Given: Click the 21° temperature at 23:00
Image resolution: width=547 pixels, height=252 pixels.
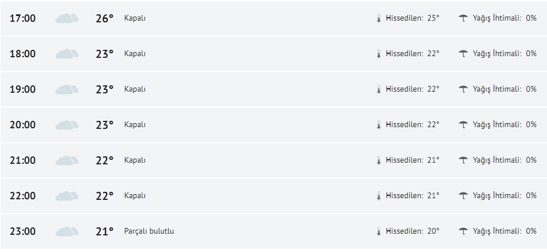Looking at the screenshot, I should (x=104, y=231).
